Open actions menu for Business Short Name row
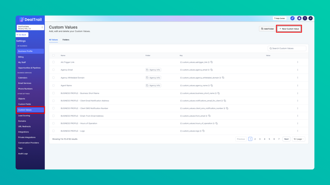Viewport: 330px width, 185px height. (x=298, y=93)
